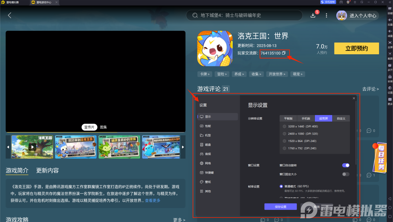Switch to 自定义 resolution tab

341,118
